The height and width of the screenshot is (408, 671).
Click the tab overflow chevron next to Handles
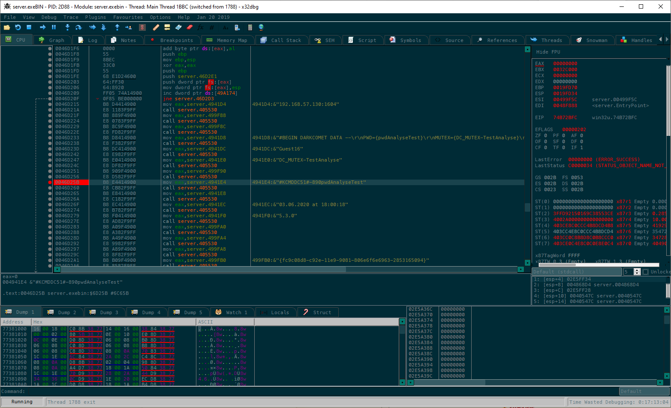point(661,39)
